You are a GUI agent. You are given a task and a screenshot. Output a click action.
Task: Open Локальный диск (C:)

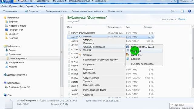19,87
